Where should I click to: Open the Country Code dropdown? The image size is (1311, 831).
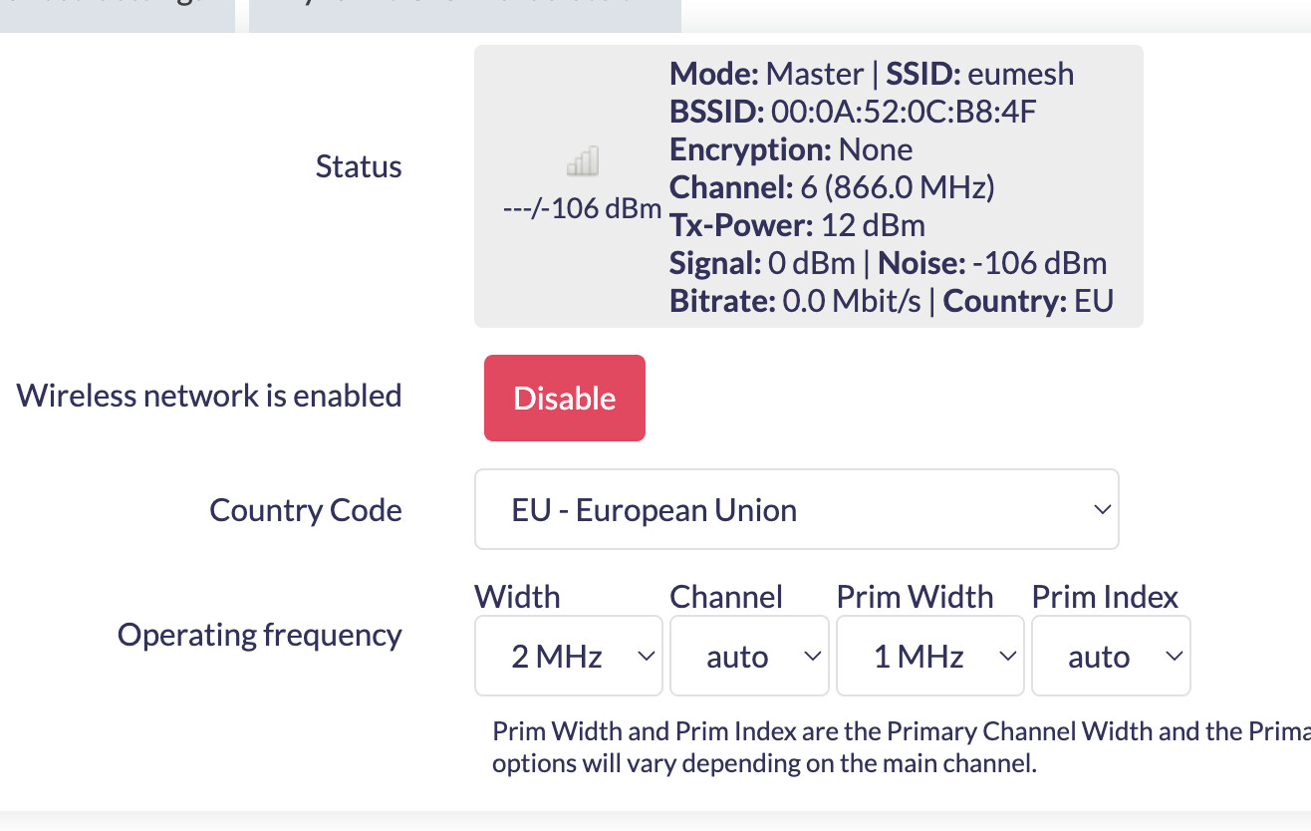coord(796,509)
